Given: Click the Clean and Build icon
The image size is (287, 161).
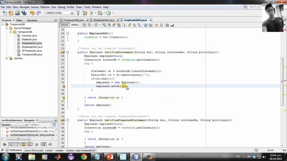Looking at the screenshot, I should 85,13.
